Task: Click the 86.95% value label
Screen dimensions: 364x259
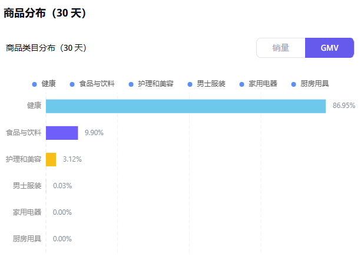Action: [x=344, y=106]
